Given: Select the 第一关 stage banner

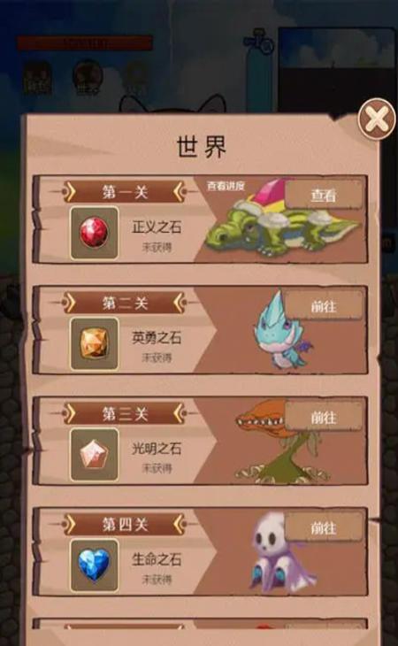Looking at the screenshot, I should [125, 191].
